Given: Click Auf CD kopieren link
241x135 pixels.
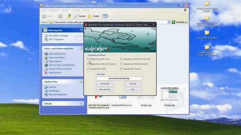Looking at the screenshot, I should tap(56, 39).
